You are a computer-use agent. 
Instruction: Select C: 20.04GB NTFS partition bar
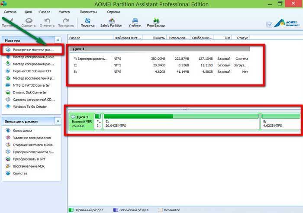coord(181,121)
